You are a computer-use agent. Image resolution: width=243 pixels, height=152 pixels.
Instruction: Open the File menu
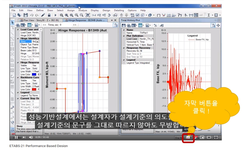[14, 10]
